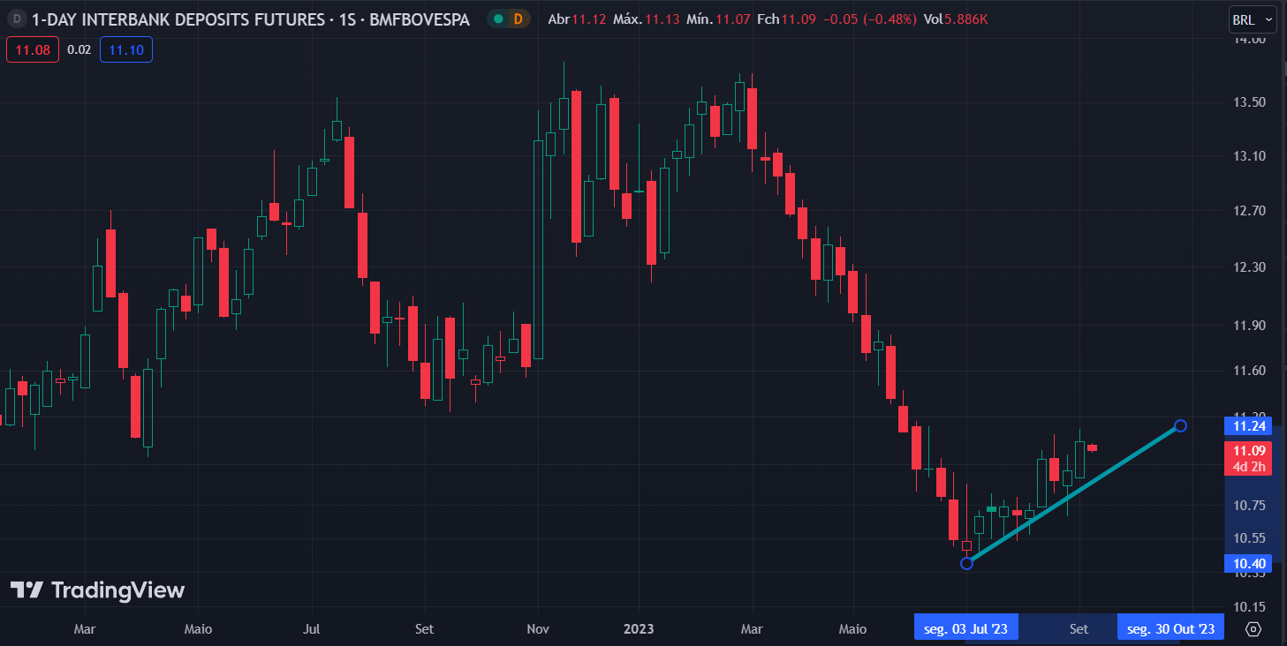Click the 11.90 price scale value
The image size is (1287, 646).
click(1250, 325)
